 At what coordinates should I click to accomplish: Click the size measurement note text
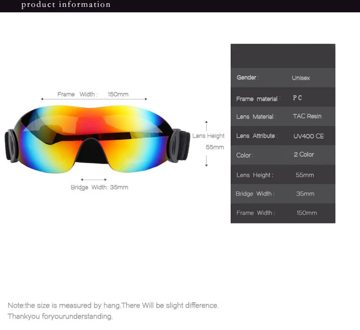pyautogui.click(x=113, y=311)
